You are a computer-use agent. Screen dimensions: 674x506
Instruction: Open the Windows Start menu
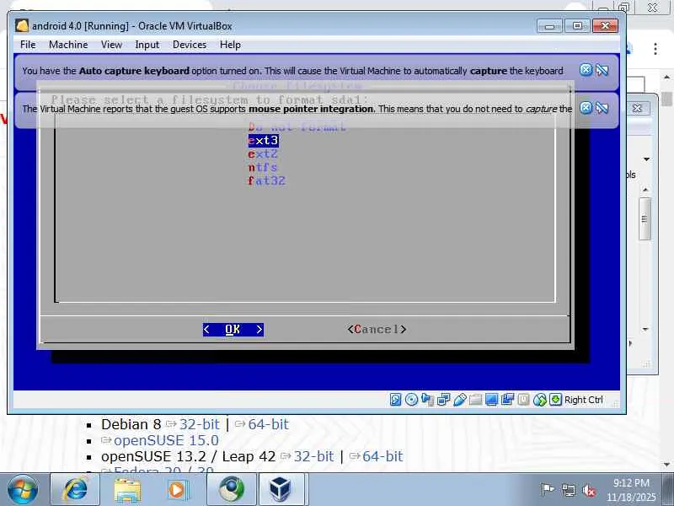pos(22,490)
